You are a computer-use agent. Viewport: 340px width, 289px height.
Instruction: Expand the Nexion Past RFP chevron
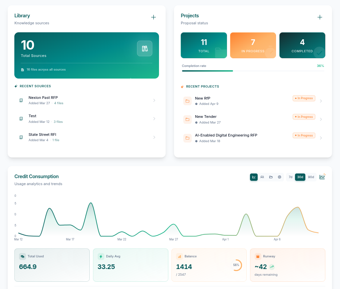[154, 100]
